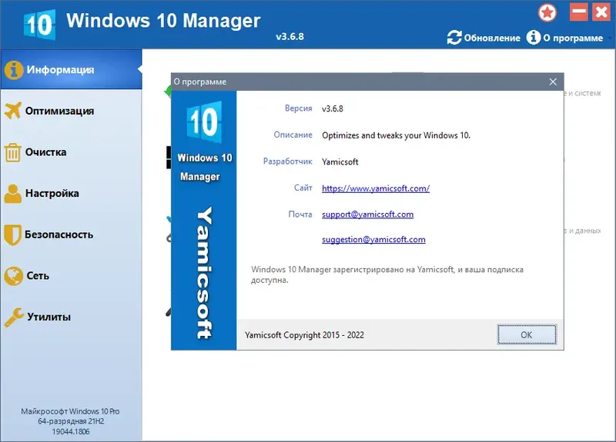The width and height of the screenshot is (616, 442).
Task: Click Обновление to check for updates
Action: click(x=492, y=38)
